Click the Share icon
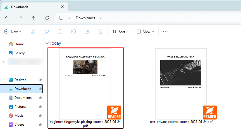This screenshot has width=241, height=129. click(87, 32)
